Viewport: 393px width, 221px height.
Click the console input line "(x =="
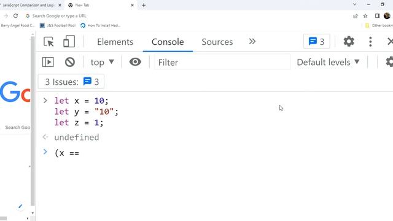[67, 153]
